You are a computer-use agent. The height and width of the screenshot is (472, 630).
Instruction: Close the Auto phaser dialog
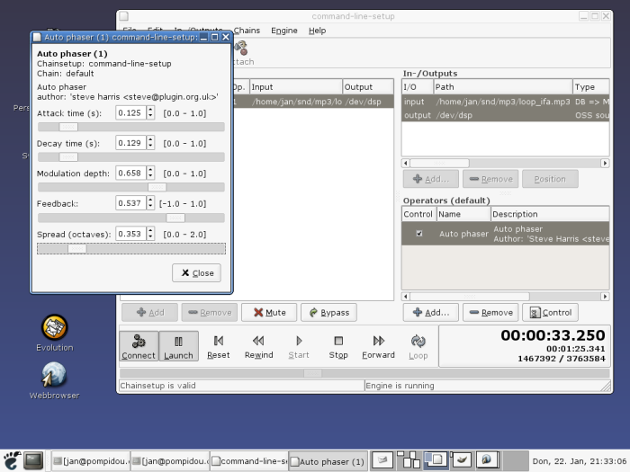pos(196,273)
